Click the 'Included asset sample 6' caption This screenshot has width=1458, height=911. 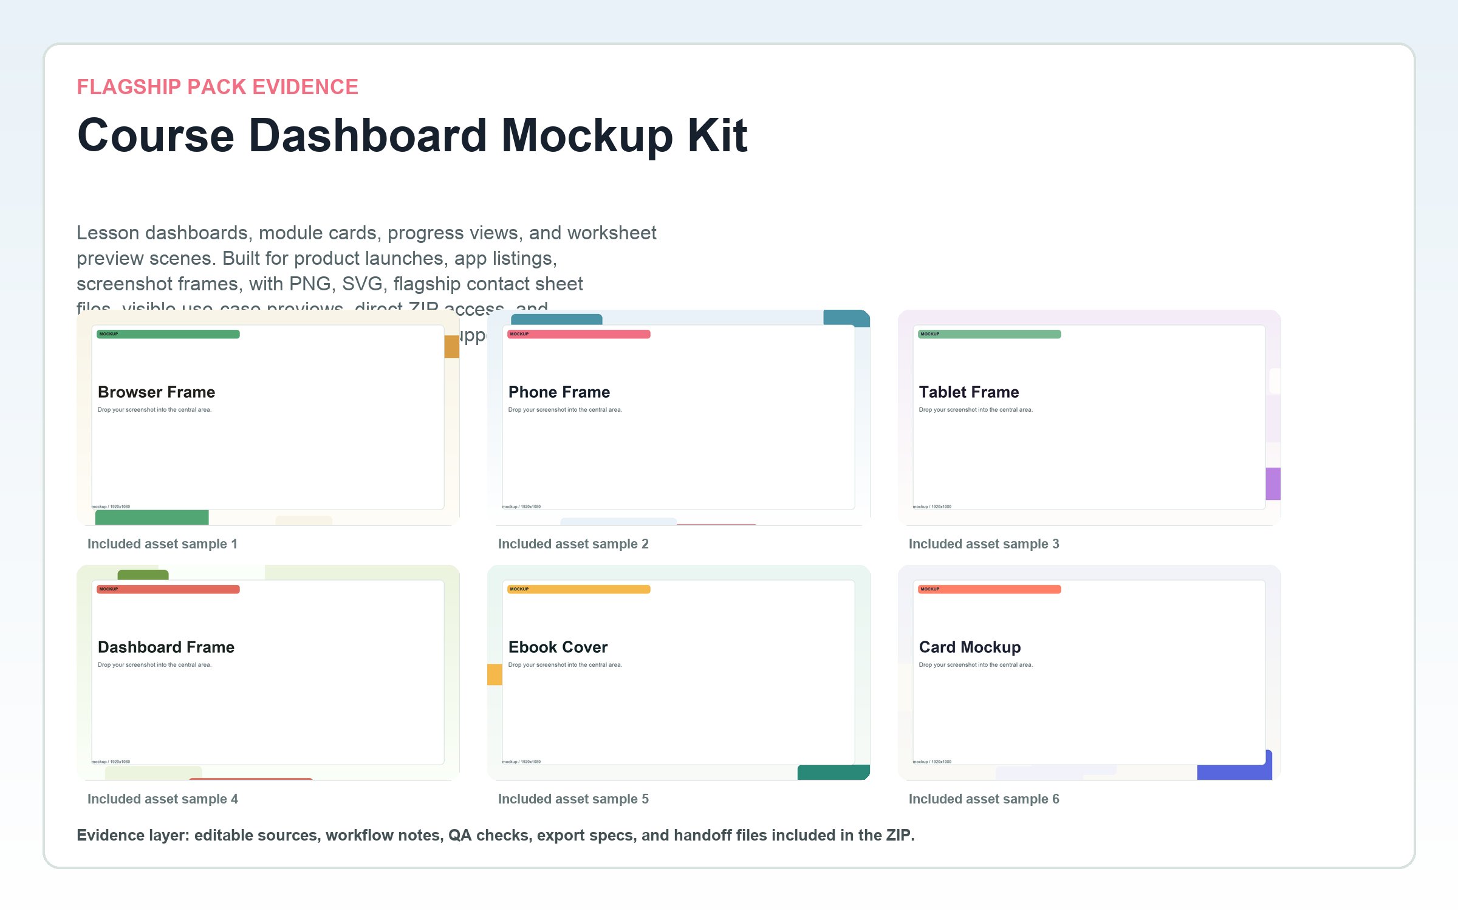point(984,799)
